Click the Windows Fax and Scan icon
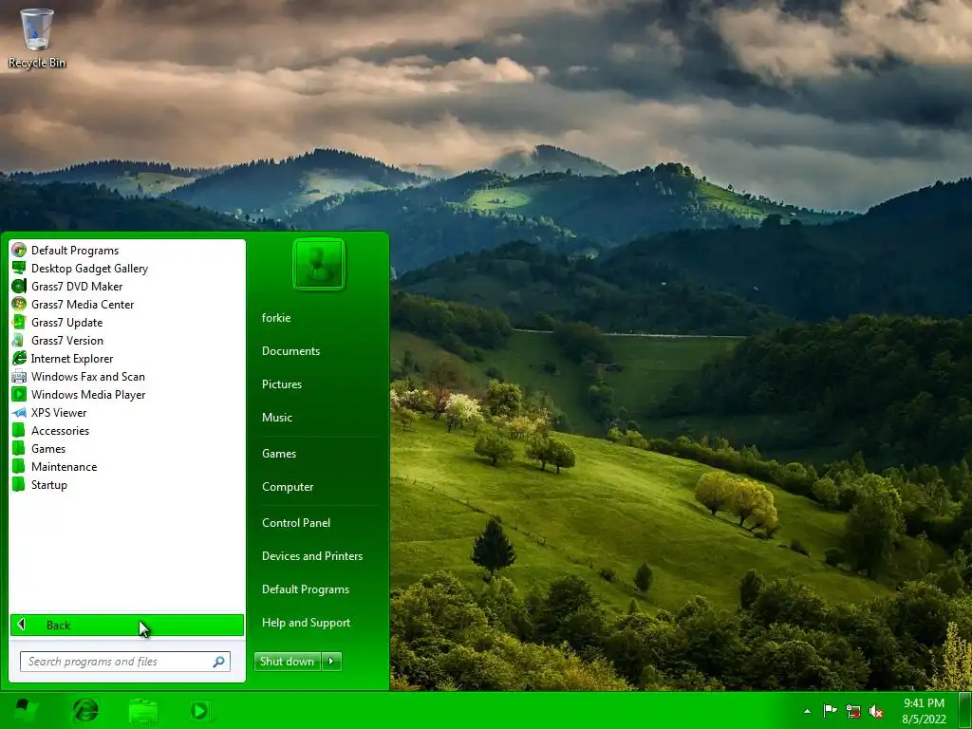This screenshot has height=729, width=972. (x=19, y=376)
